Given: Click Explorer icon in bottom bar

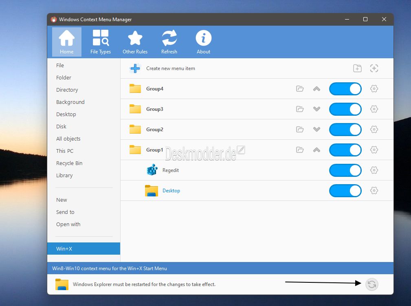Looking at the screenshot, I should [62, 284].
